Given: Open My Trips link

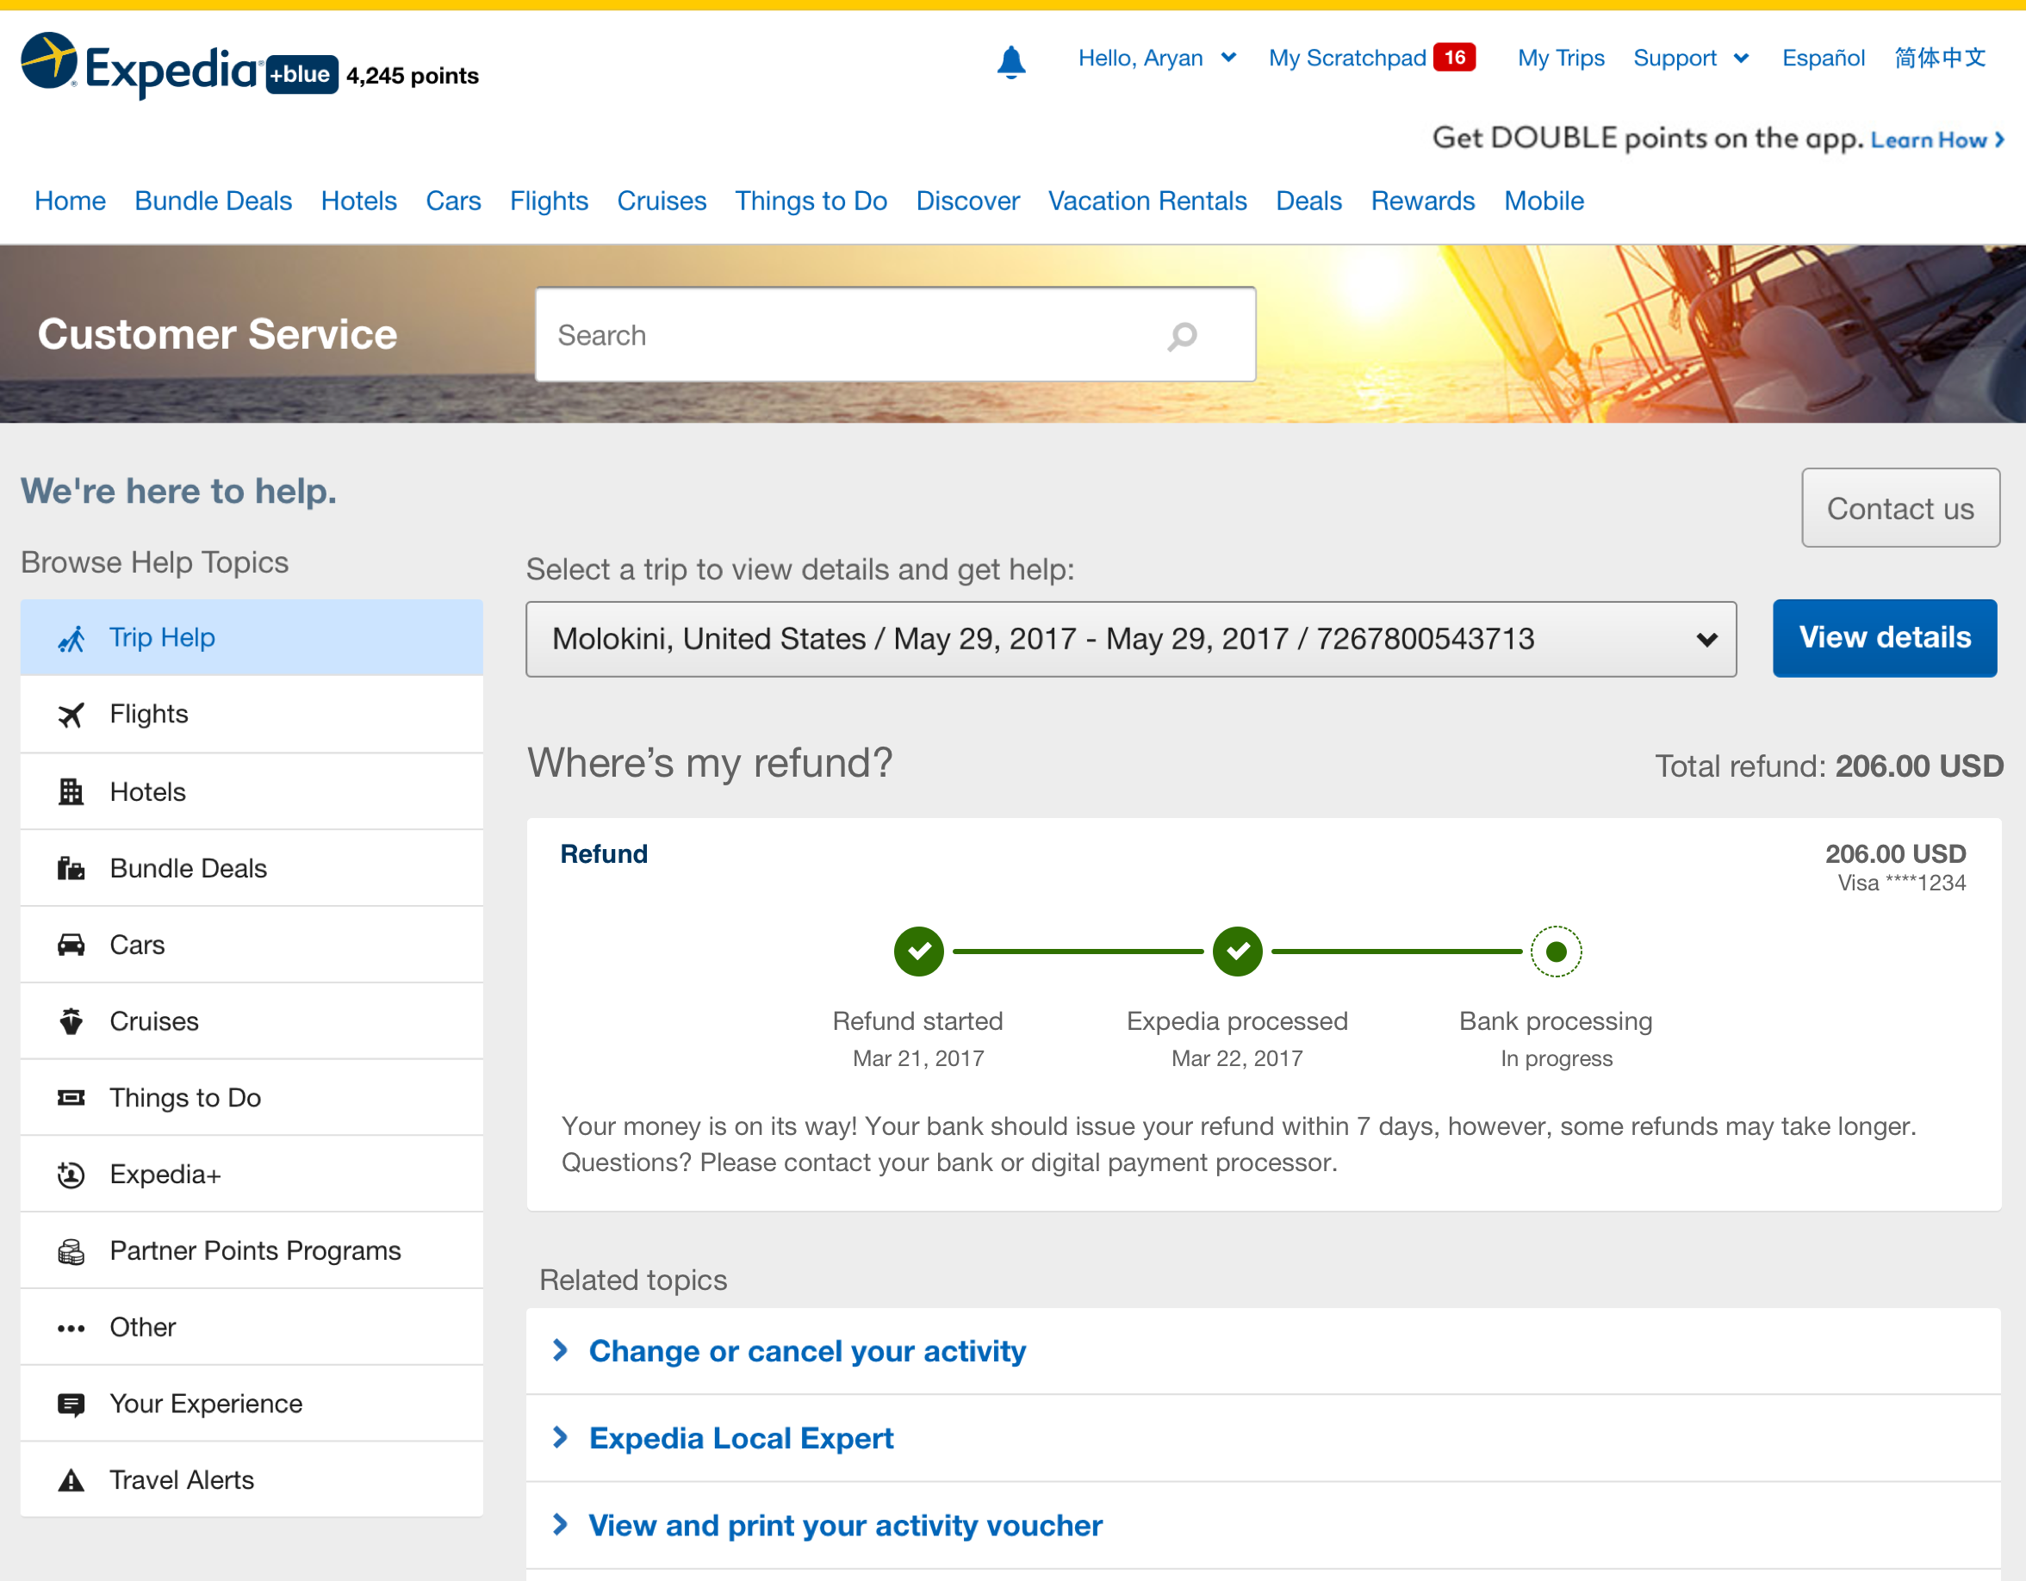Looking at the screenshot, I should 1560,59.
